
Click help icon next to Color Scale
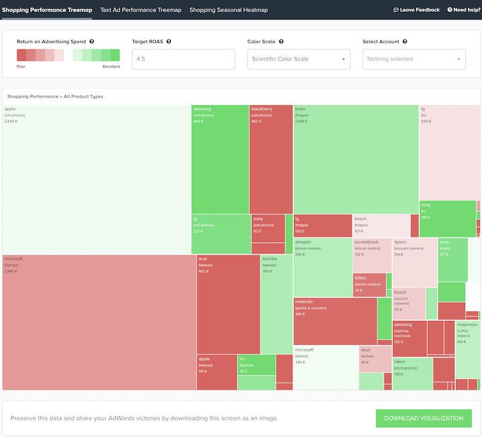[281, 41]
